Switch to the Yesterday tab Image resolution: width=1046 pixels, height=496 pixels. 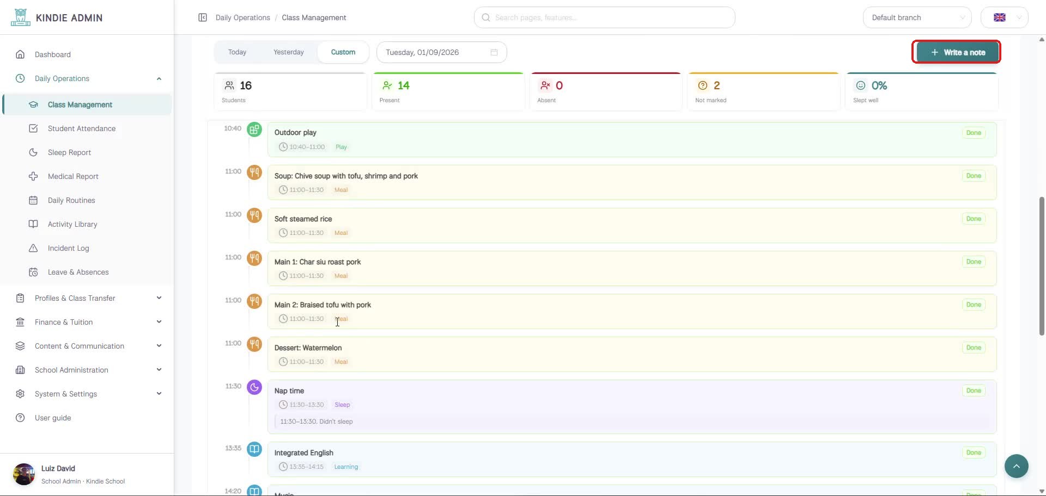289,52
